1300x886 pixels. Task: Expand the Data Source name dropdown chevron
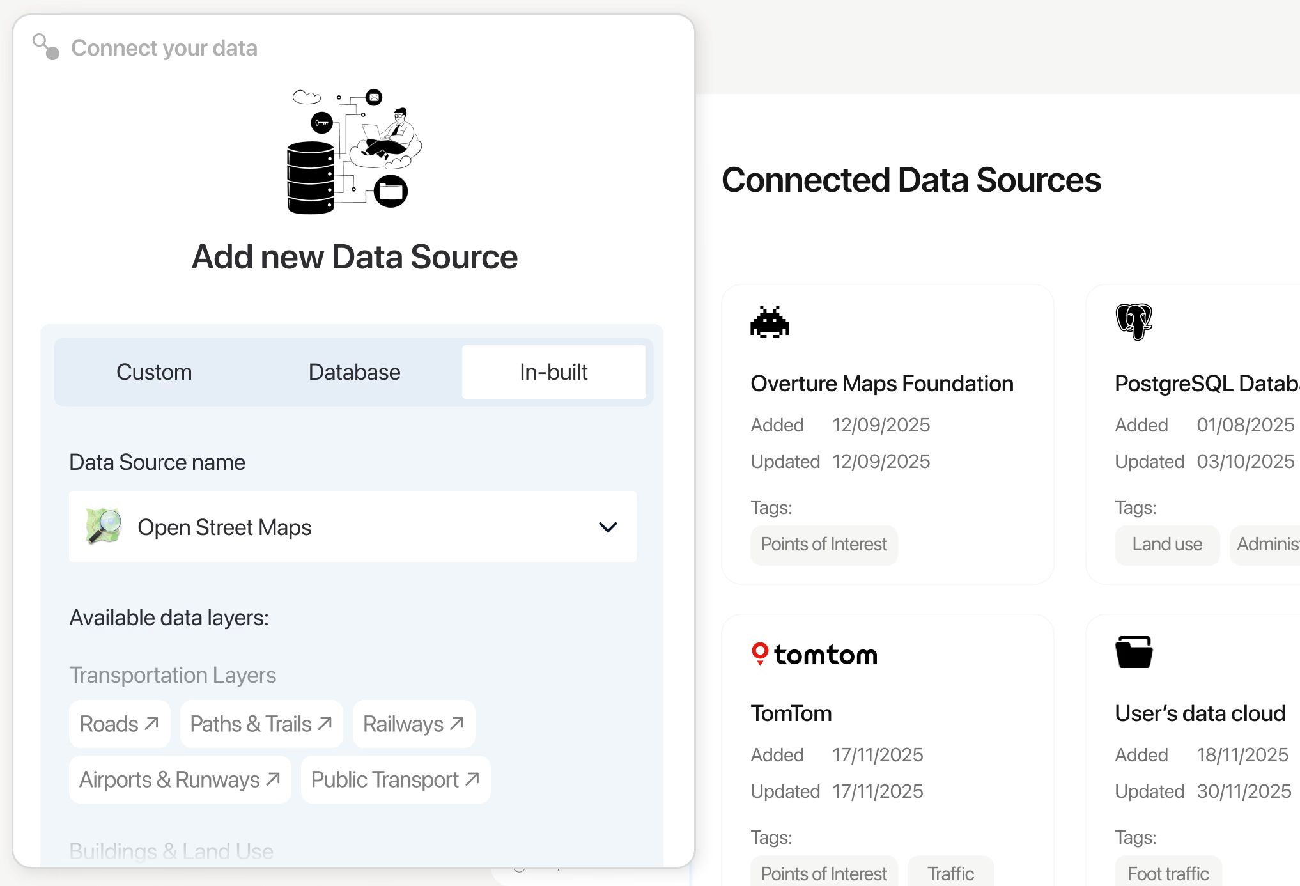click(607, 527)
